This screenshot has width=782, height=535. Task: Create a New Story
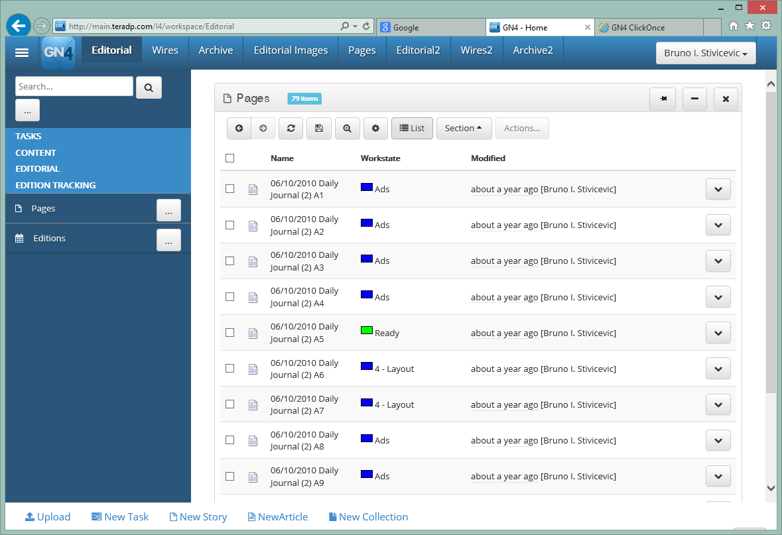(x=198, y=517)
